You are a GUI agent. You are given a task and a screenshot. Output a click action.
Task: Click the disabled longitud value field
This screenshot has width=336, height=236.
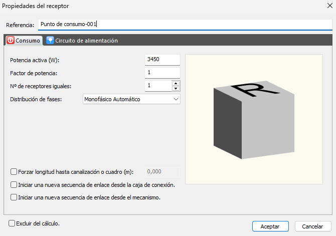point(162,172)
